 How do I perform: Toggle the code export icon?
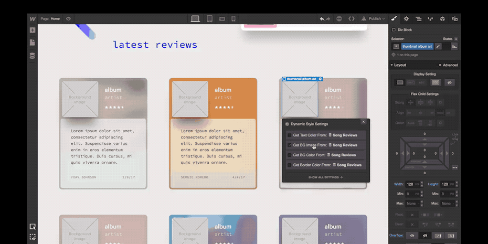tap(352, 19)
